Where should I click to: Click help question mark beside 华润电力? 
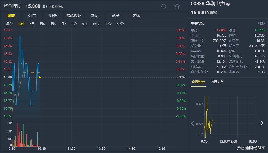[x=228, y=4]
